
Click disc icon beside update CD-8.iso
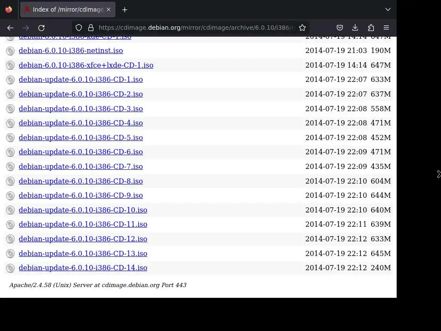[10, 181]
